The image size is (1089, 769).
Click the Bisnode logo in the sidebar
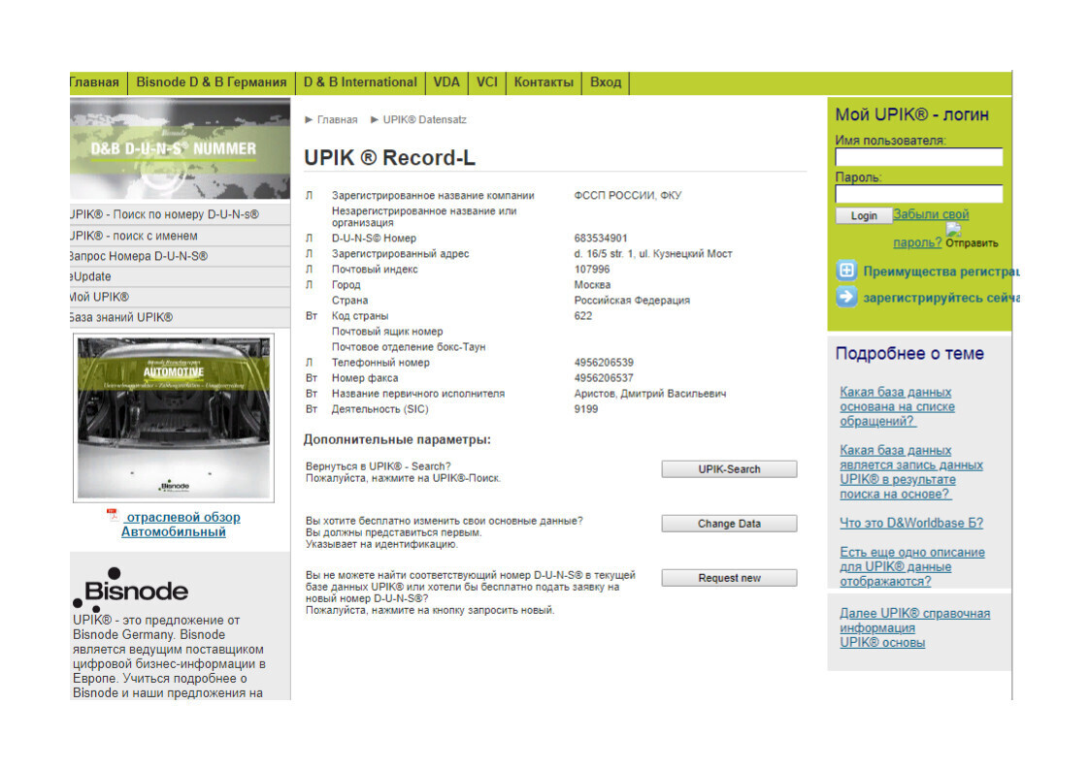tap(131, 589)
